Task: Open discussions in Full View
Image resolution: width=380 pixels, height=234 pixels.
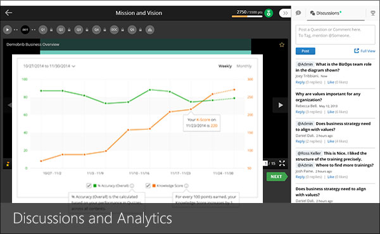Action: coord(365,51)
